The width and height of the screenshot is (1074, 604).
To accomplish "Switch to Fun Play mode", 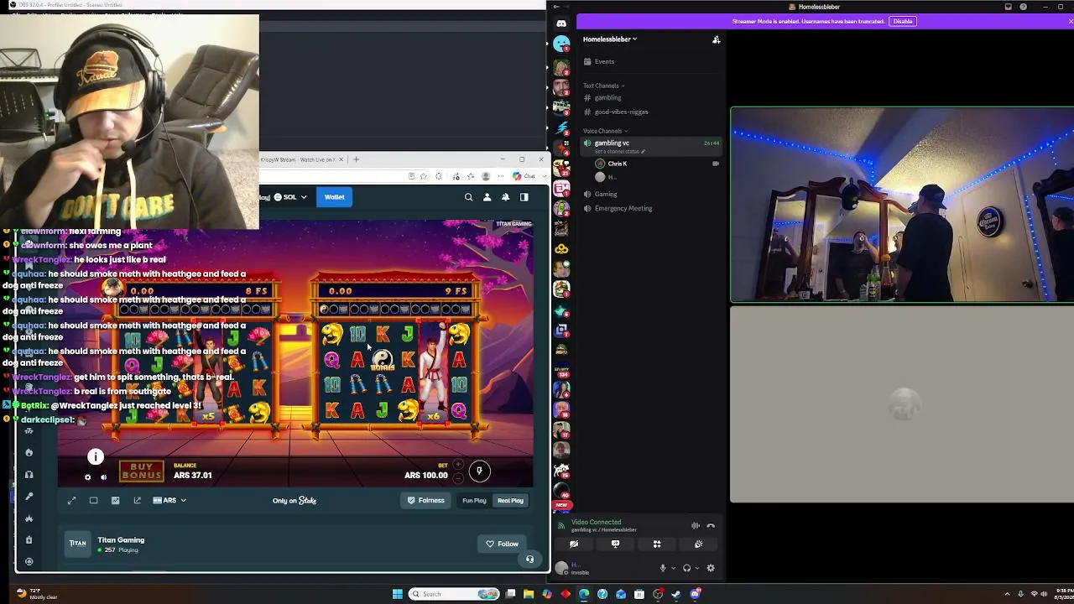I will (474, 501).
